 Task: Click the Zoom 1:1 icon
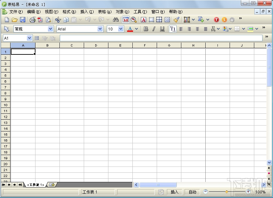pyautogui.click(x=125, y=20)
